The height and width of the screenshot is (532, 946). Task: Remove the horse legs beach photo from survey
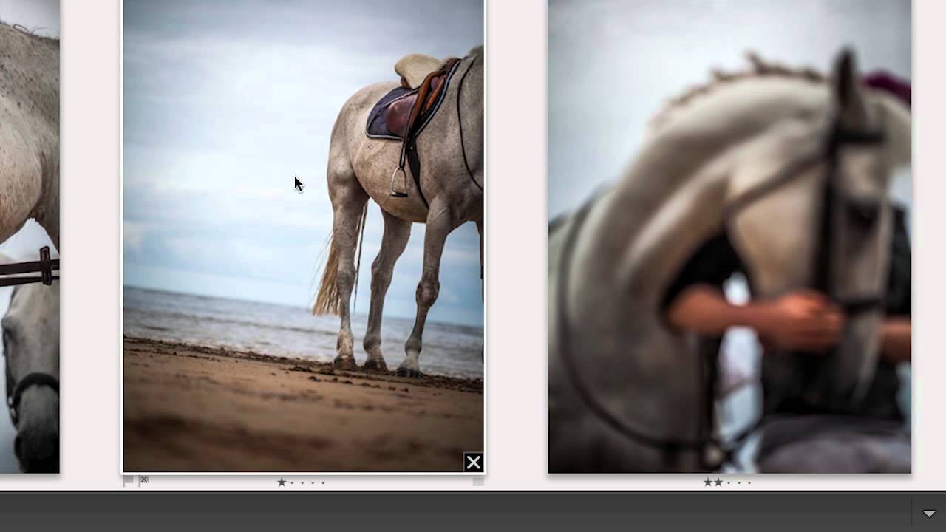[474, 463]
